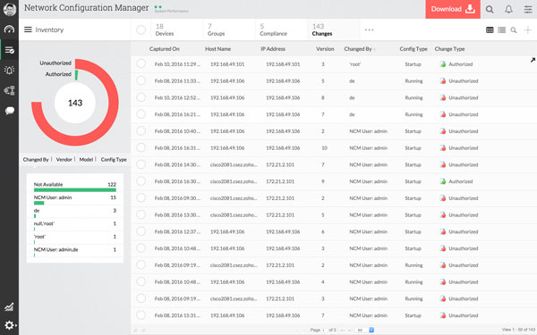Switch to the 18 Devices tab

click(165, 29)
